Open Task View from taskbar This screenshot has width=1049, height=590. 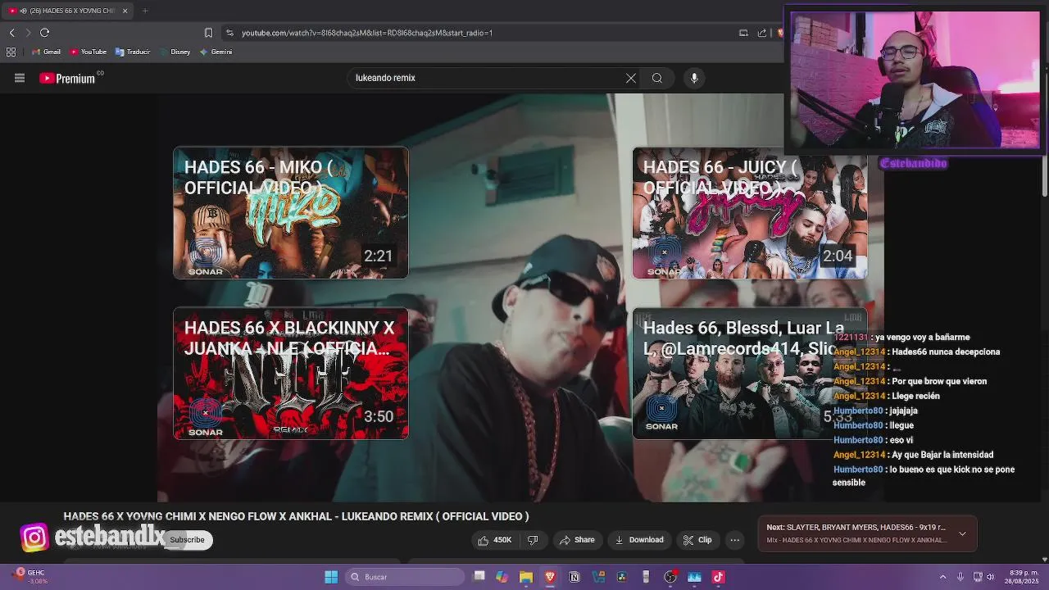click(479, 577)
